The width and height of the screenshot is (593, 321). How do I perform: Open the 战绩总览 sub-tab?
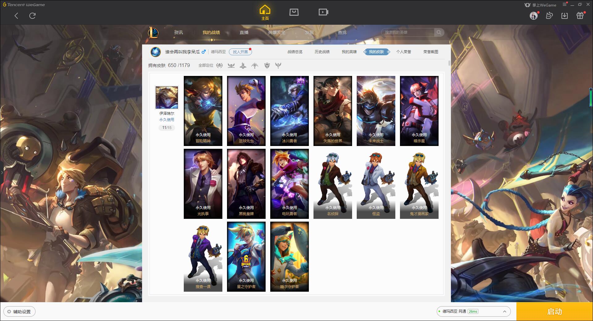[x=295, y=52]
